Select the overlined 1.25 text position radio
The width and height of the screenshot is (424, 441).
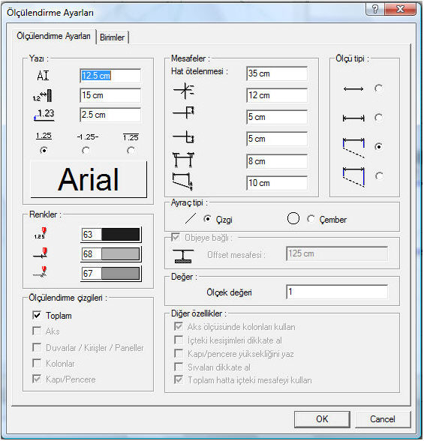pyautogui.click(x=131, y=151)
